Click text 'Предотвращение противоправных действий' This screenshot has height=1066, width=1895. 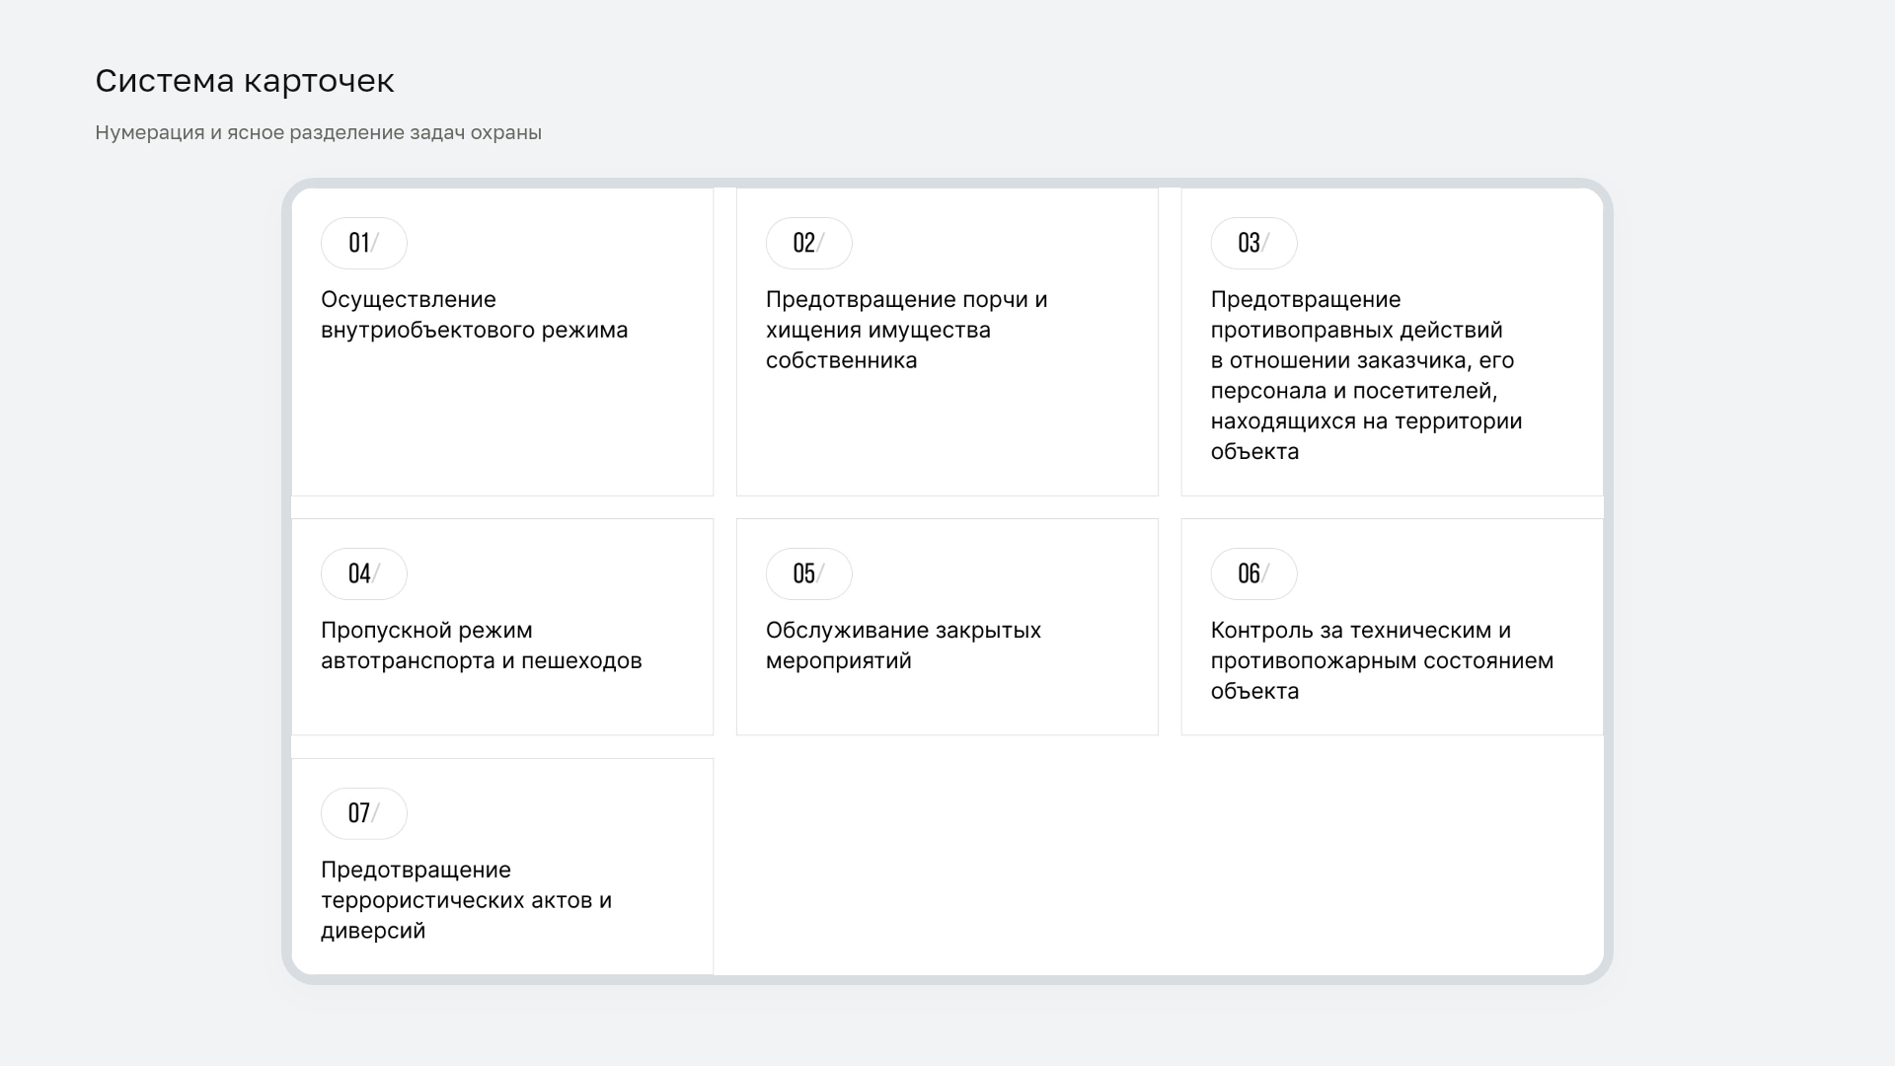1356,315
